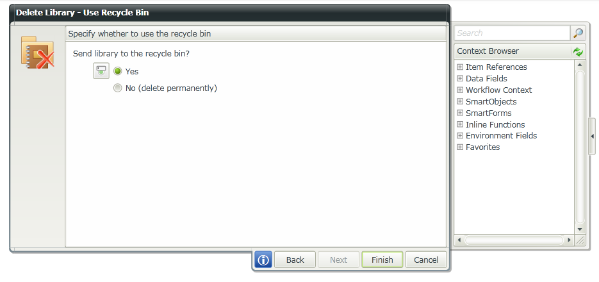Screen dimensions: 599x282
Task: Click the resize grip of Context Browser
Action: pyautogui.click(x=580, y=240)
